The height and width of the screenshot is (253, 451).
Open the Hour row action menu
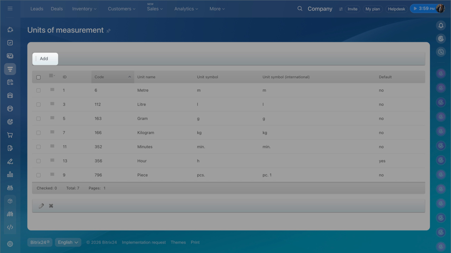coord(52,160)
